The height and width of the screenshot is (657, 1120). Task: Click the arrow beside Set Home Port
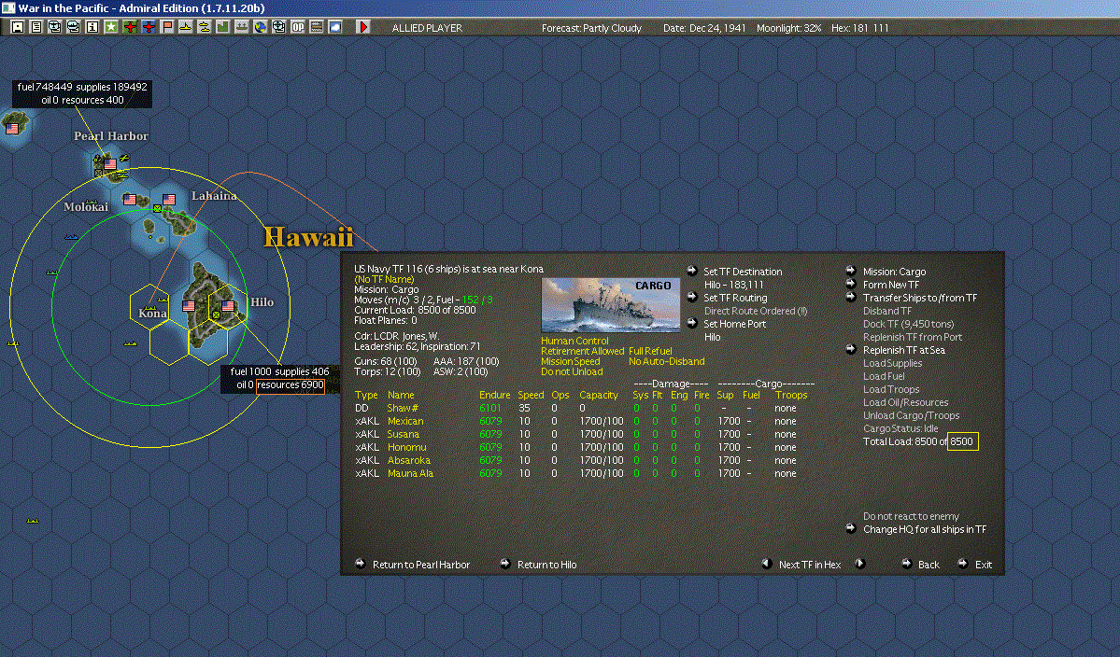(x=691, y=323)
